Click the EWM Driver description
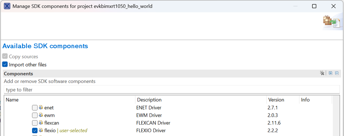Viewport: 344px width, 136px height. [149, 115]
